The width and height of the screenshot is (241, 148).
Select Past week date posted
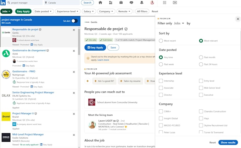pos(161,64)
